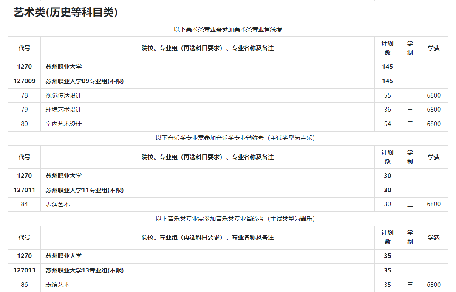Select the major 视觉传达设计
This screenshot has width=456, height=292.
64,95
